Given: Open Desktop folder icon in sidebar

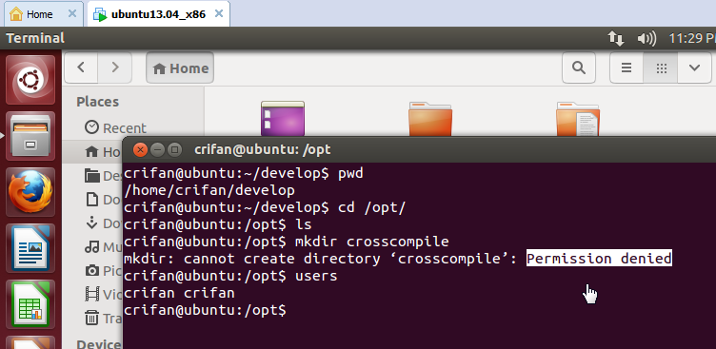Looking at the screenshot, I should [x=91, y=176].
